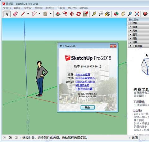The image size is (149, 142).
Task: Select the Scale tool
Action: (x=86, y=14)
